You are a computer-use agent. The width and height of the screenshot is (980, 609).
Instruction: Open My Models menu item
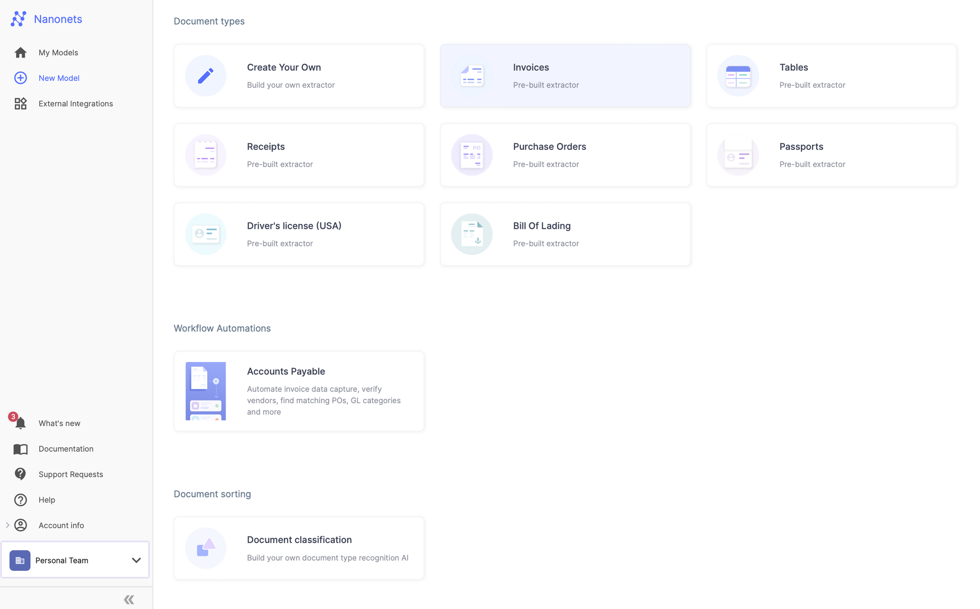[x=58, y=52]
